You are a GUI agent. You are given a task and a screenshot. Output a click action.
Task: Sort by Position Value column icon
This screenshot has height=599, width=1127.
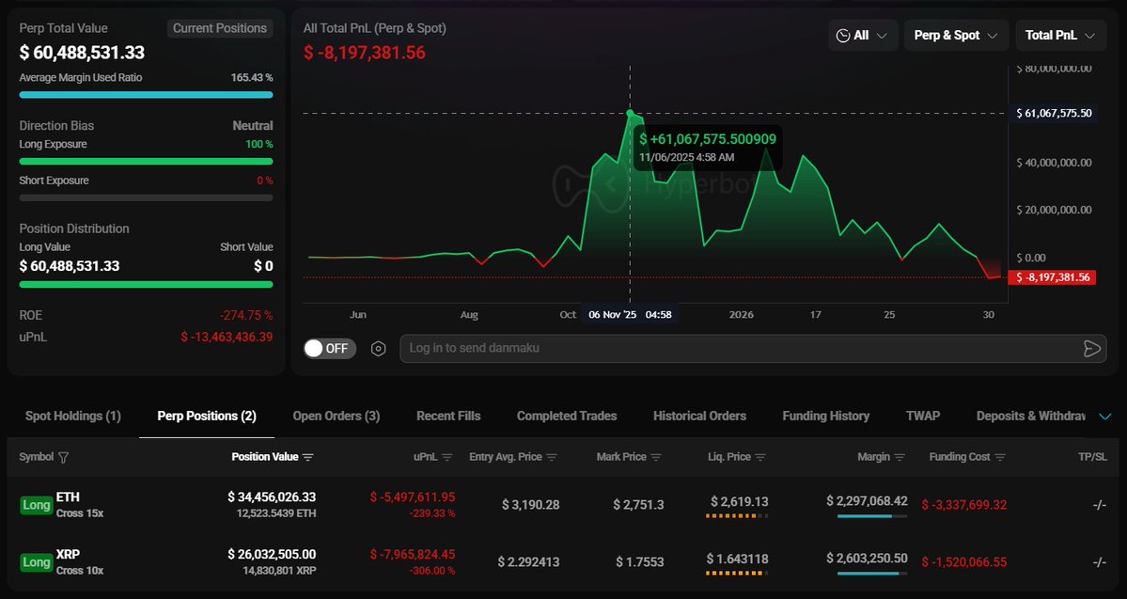(x=308, y=458)
